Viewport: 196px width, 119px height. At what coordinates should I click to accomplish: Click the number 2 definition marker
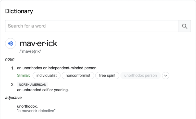click(13, 85)
